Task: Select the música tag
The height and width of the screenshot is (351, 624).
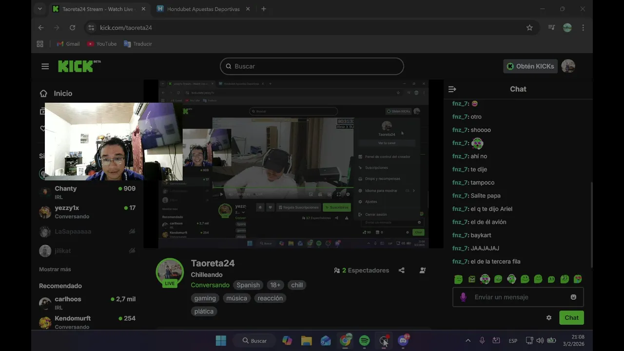Action: (x=236, y=298)
